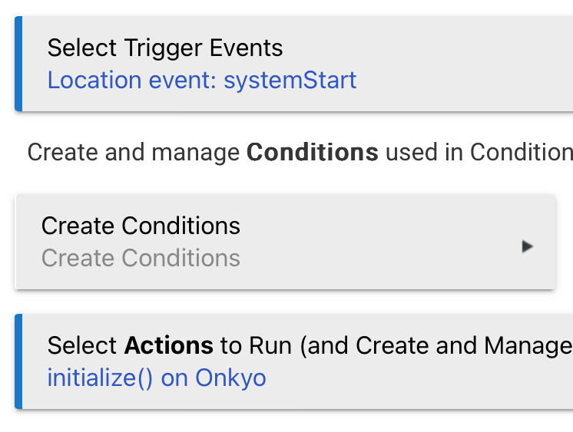573x432 pixels.
Task: Click the bold 'Conditions' word in the description
Action: pos(312,152)
